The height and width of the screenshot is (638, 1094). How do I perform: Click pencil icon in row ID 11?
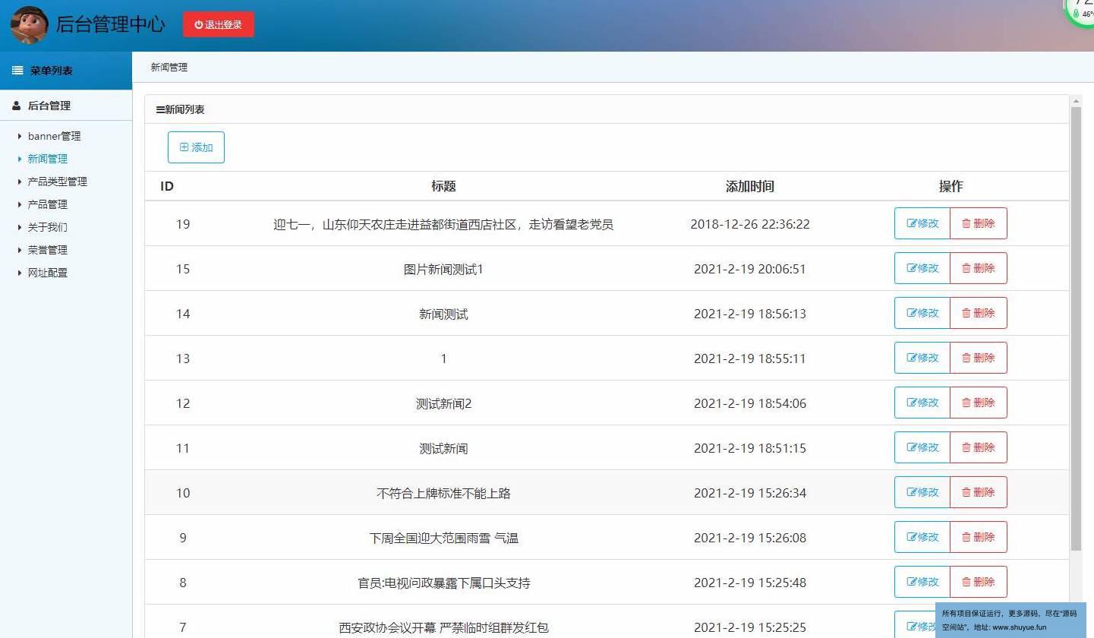point(912,447)
